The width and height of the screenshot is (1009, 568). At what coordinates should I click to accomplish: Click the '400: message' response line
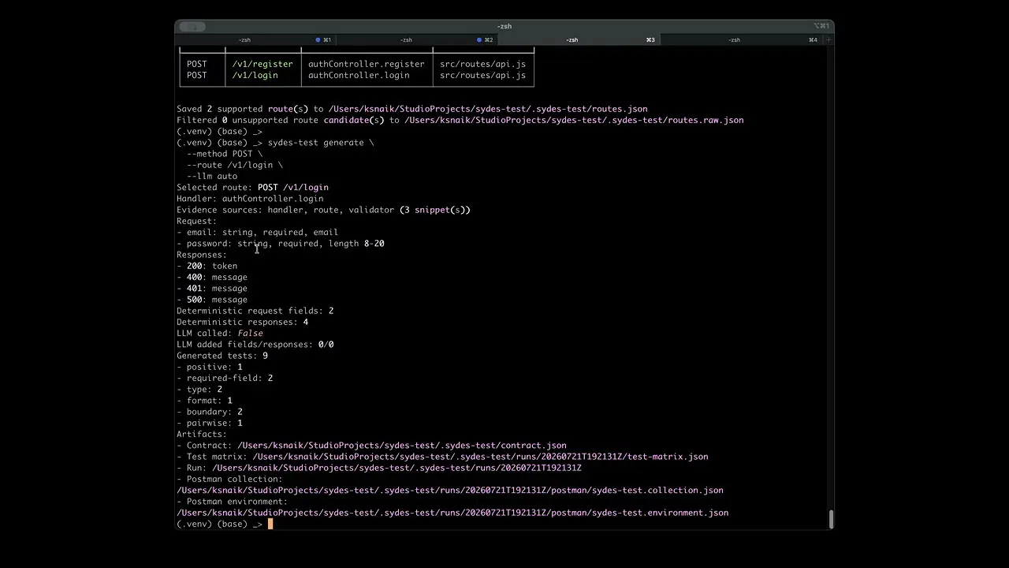tap(212, 277)
